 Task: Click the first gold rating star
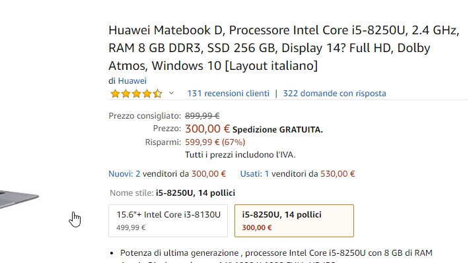[115, 94]
